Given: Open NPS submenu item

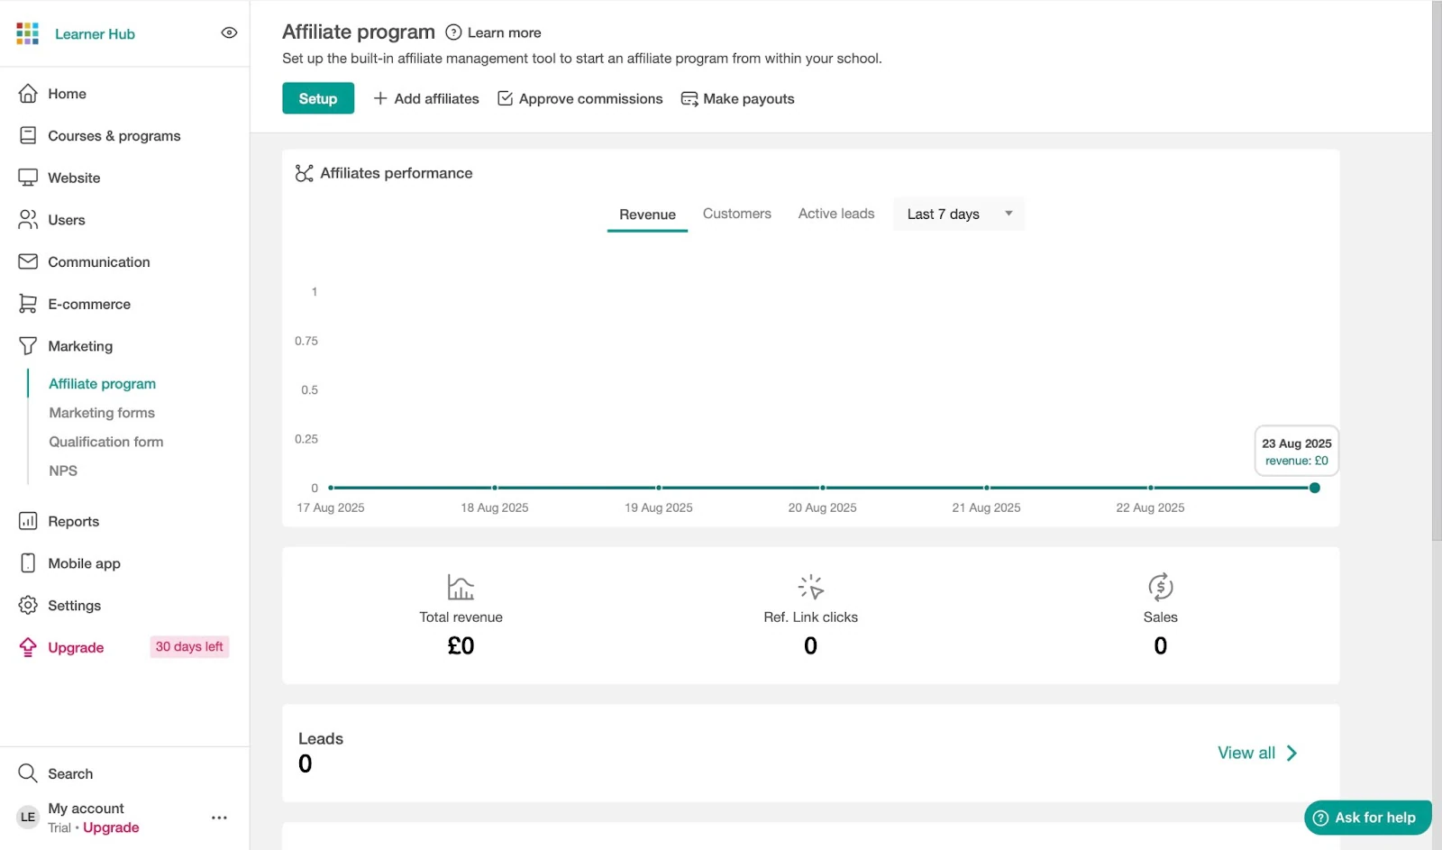Looking at the screenshot, I should 63,471.
